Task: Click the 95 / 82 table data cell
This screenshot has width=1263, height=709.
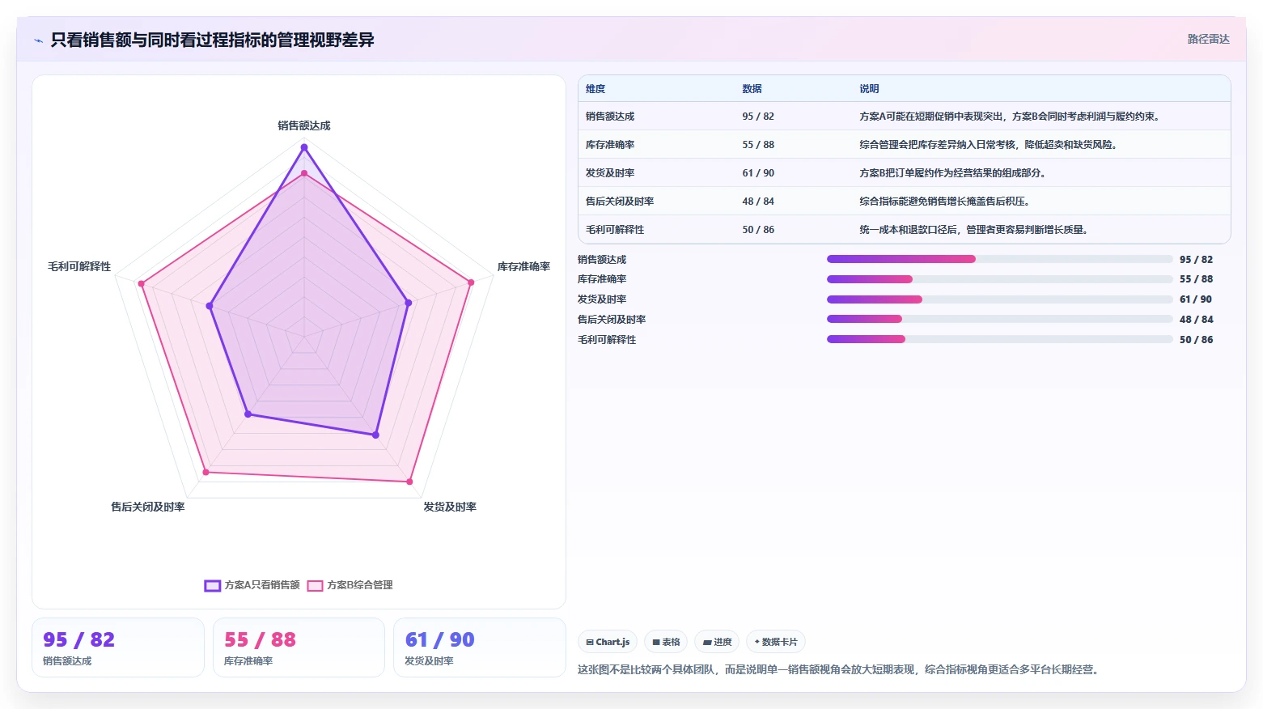Action: click(758, 117)
